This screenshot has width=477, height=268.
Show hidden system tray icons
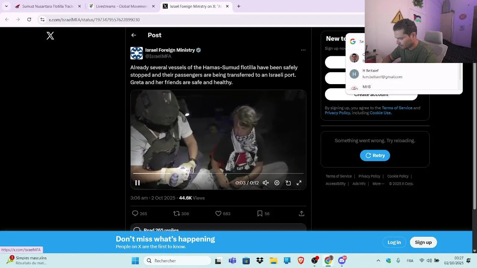(x=378, y=261)
